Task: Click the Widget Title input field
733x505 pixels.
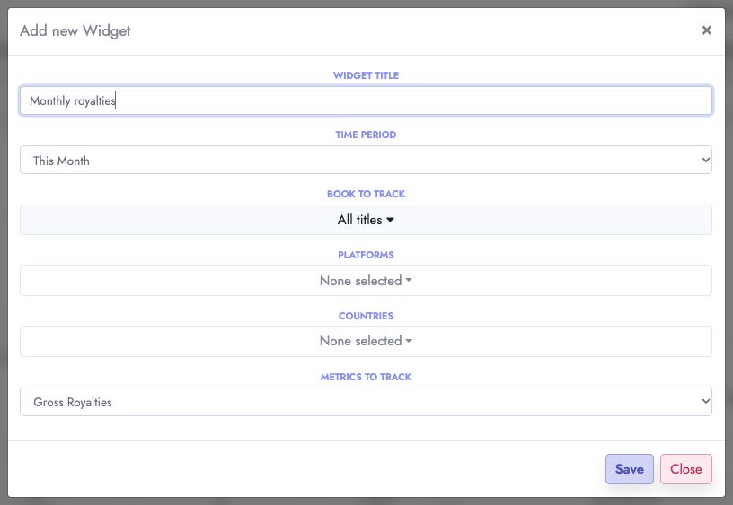Action: [366, 100]
